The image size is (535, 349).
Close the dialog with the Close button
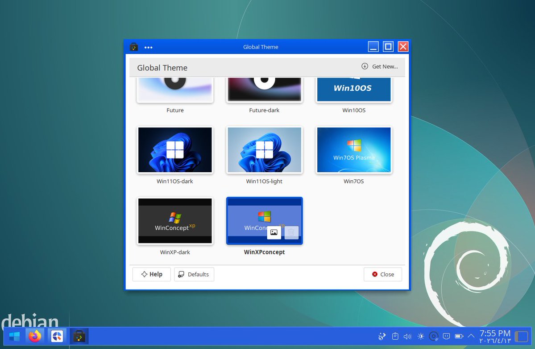click(x=383, y=274)
